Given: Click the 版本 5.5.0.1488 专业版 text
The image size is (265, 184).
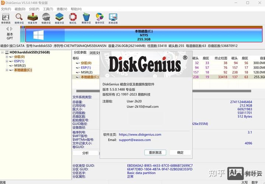Looking at the screenshot, I should (x=119, y=89).
